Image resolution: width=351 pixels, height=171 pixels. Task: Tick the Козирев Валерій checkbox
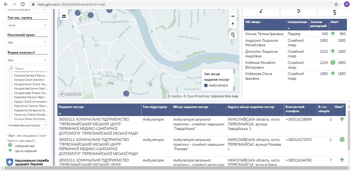click(11, 76)
